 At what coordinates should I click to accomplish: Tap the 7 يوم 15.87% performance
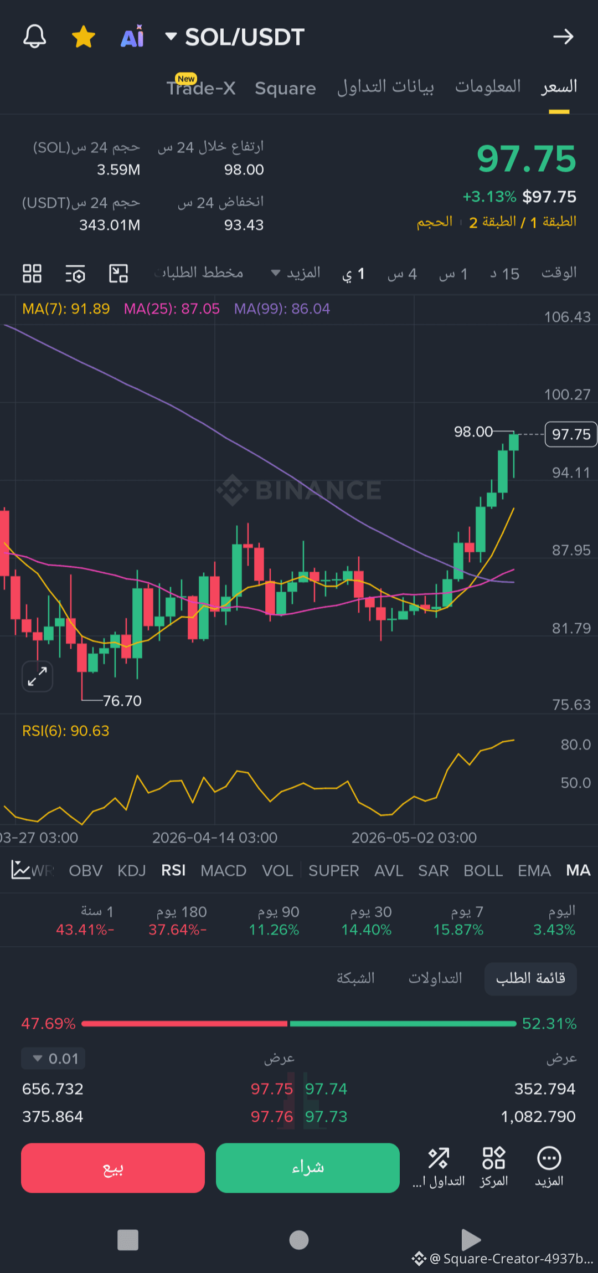pyautogui.click(x=458, y=921)
